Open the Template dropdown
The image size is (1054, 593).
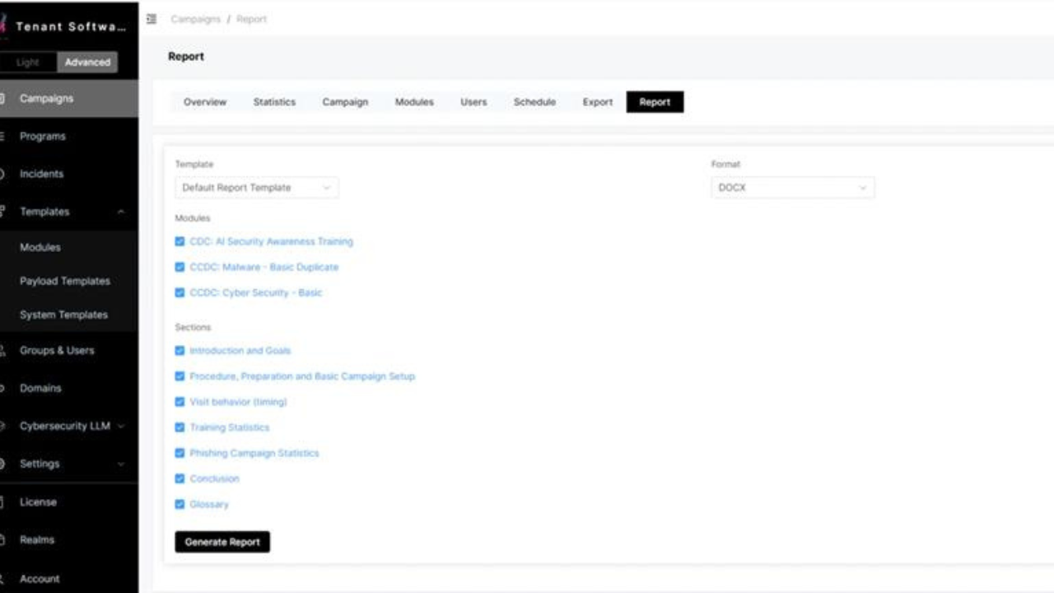(x=255, y=187)
